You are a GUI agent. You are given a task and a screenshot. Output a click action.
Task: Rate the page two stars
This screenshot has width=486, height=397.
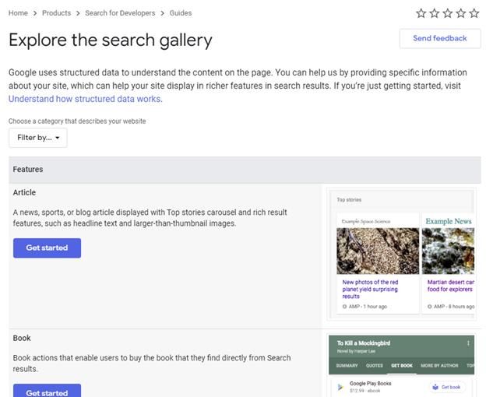click(x=435, y=13)
